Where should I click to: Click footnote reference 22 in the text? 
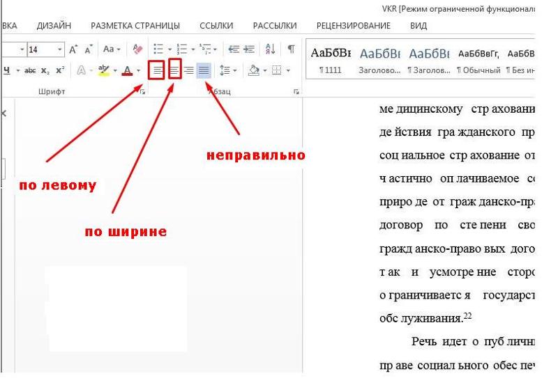coord(467,315)
